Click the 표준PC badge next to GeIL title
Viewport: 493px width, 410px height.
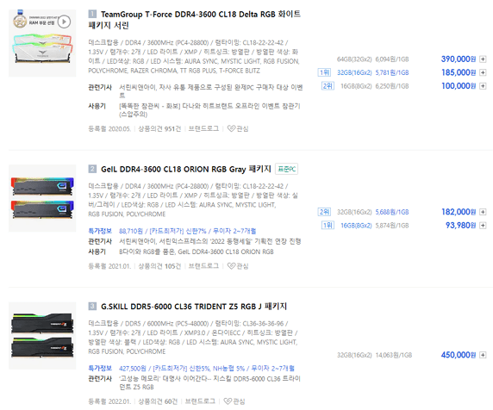pos(286,169)
